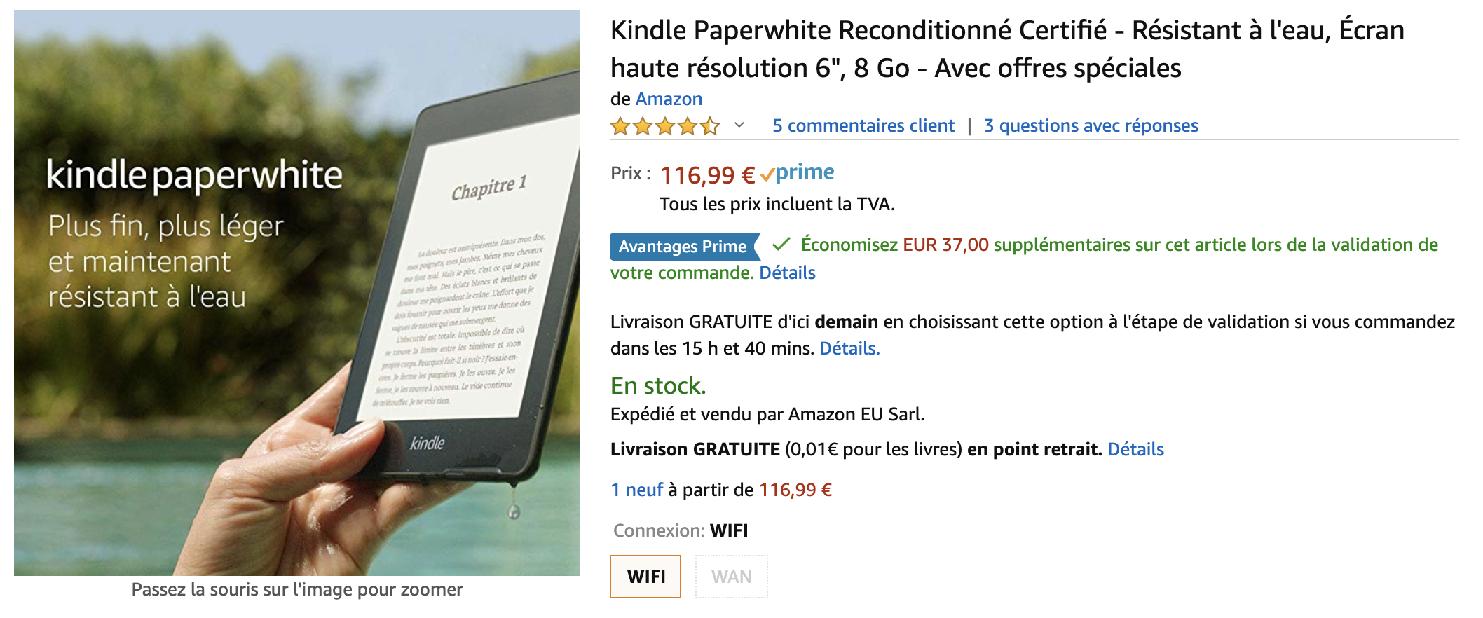Click the product title text
The width and height of the screenshot is (1483, 618).
pos(1007,49)
